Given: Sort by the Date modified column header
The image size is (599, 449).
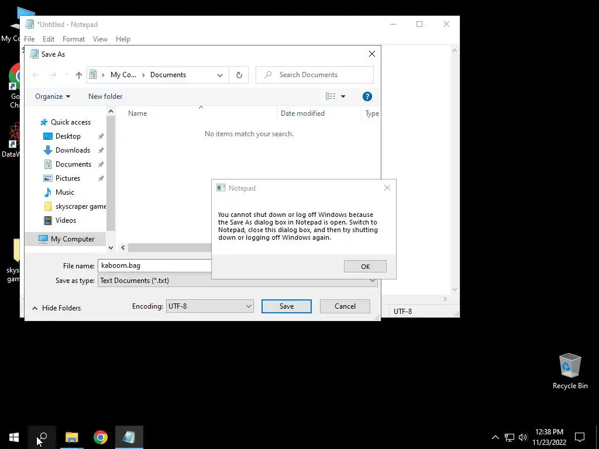Looking at the screenshot, I should 302,113.
